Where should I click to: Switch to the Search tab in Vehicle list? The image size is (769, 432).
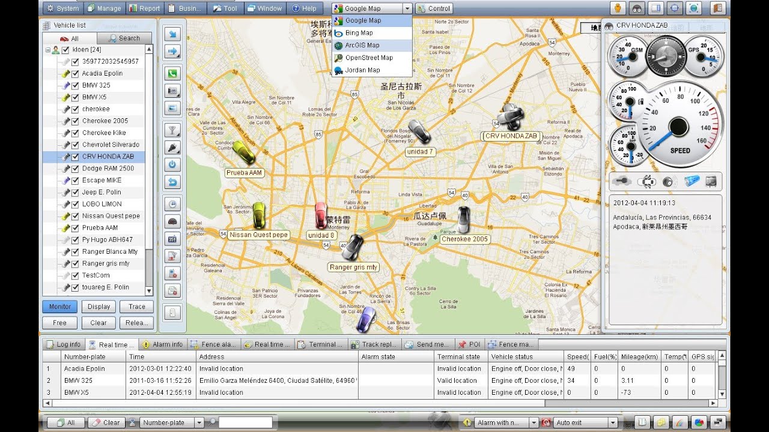(x=124, y=38)
